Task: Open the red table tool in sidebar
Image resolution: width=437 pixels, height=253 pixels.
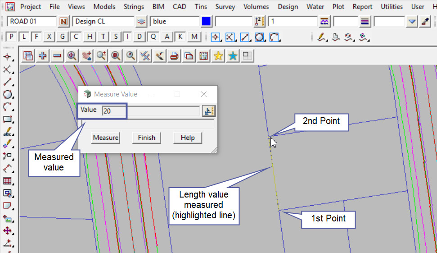Action: [x=8, y=181]
